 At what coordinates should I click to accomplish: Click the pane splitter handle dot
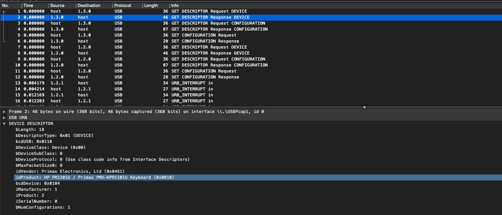tap(364, 107)
